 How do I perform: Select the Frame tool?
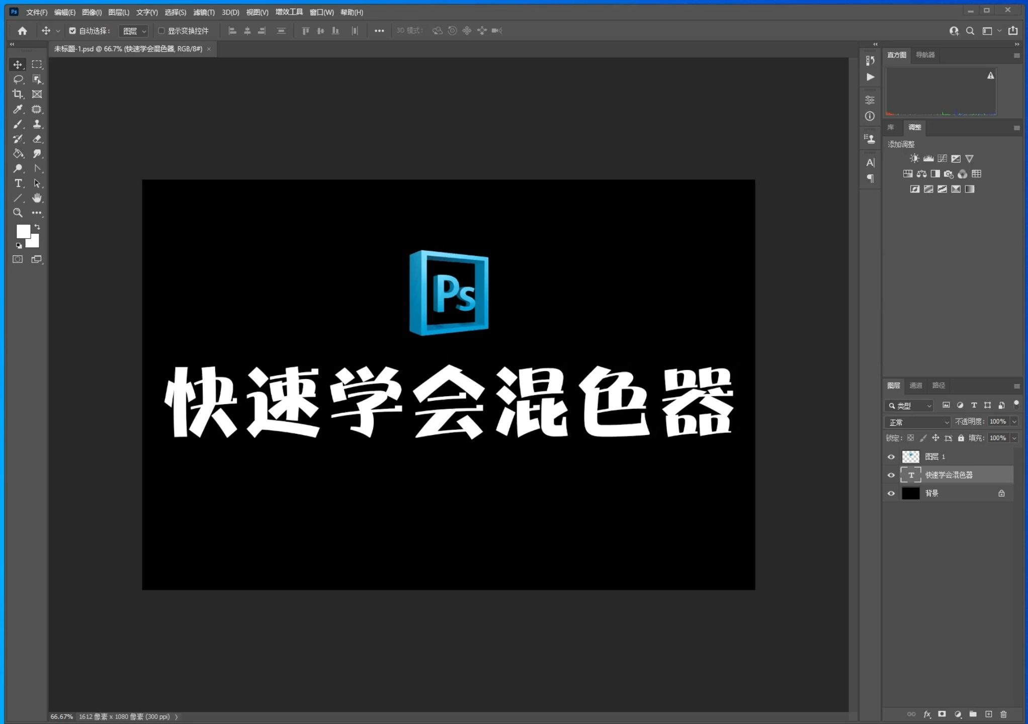pos(37,94)
